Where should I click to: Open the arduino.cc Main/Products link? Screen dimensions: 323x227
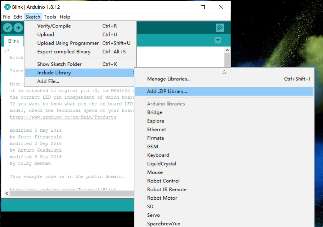coord(63,117)
